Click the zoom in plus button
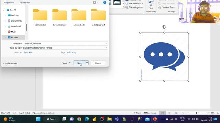 coord(208,113)
